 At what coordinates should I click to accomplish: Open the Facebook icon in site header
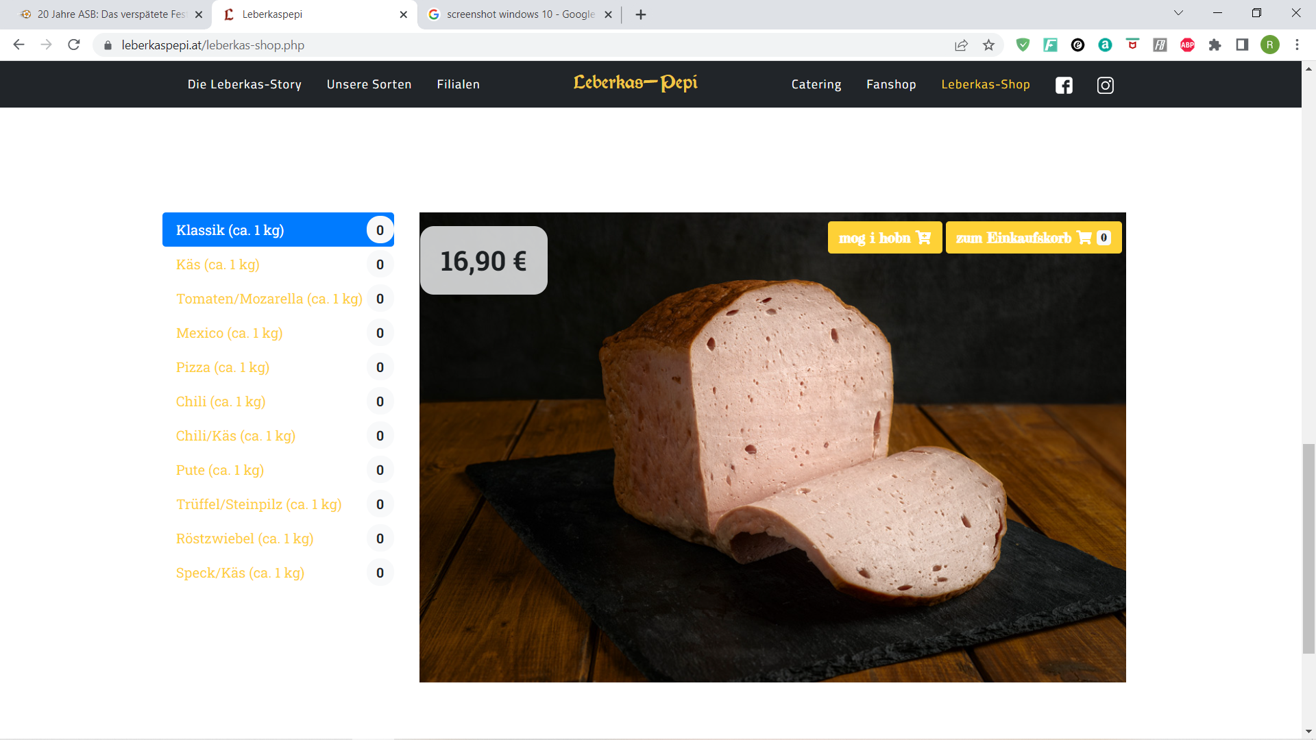pos(1064,85)
